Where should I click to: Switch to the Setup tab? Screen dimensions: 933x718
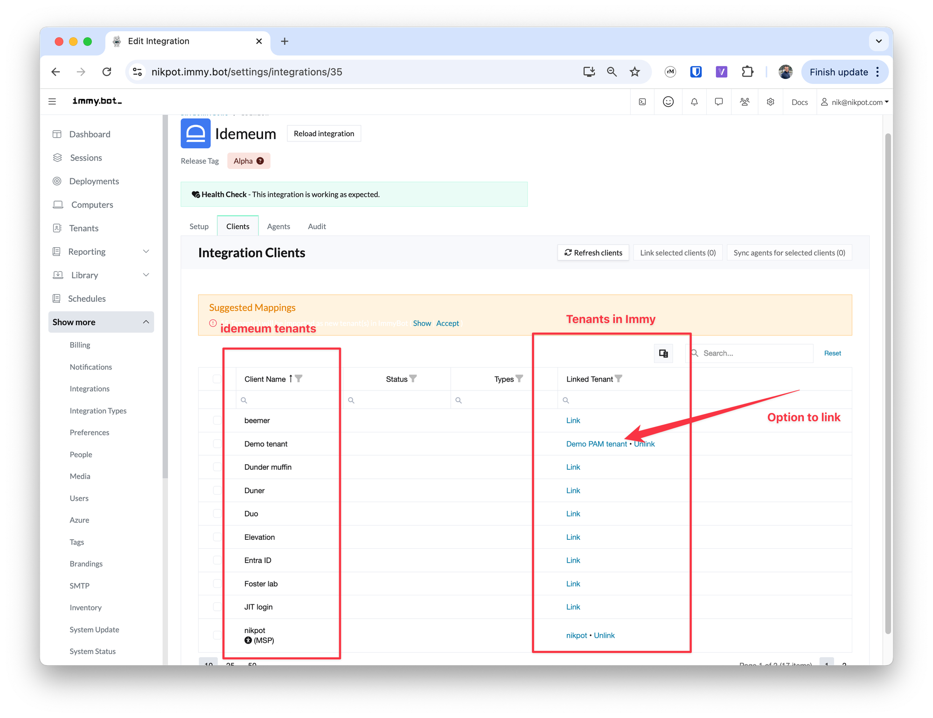pos(199,226)
